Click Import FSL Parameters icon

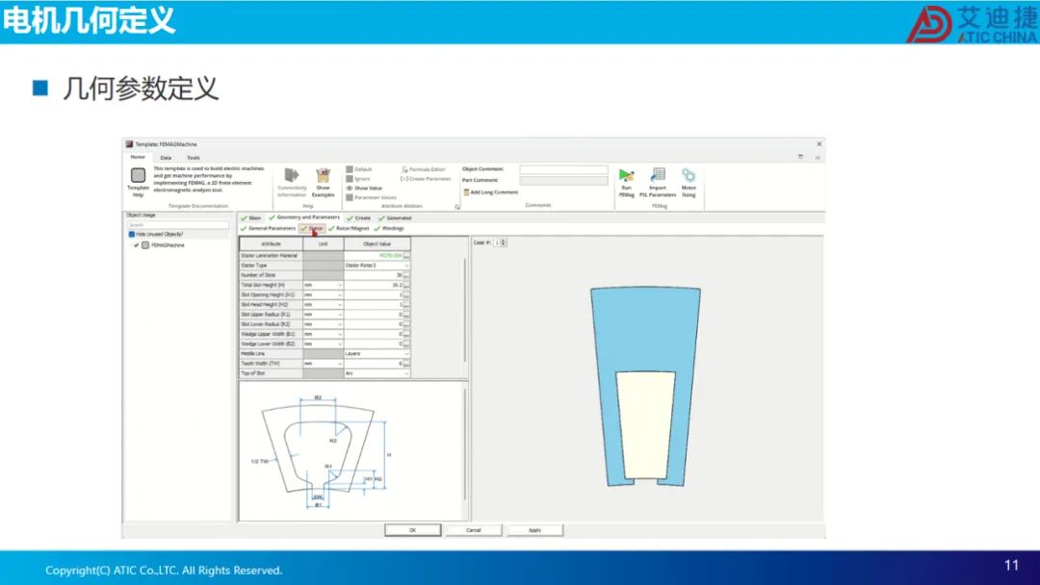click(x=658, y=175)
